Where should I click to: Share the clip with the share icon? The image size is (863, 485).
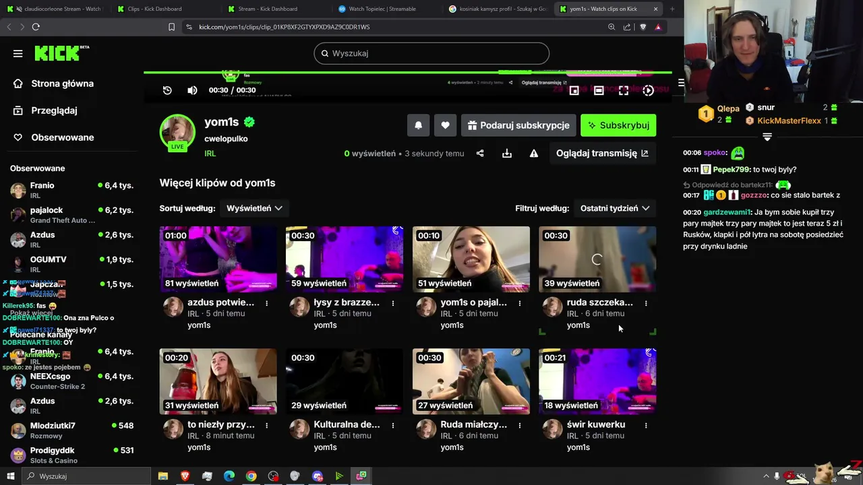coord(480,154)
